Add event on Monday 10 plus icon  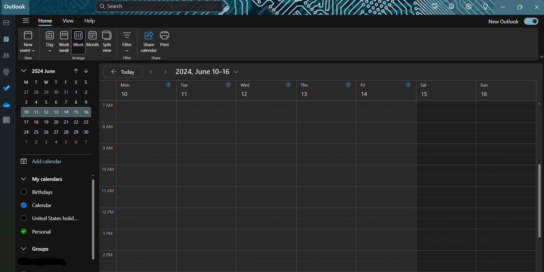point(168,85)
